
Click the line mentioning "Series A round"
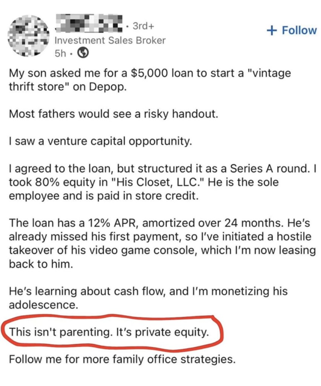point(158,169)
